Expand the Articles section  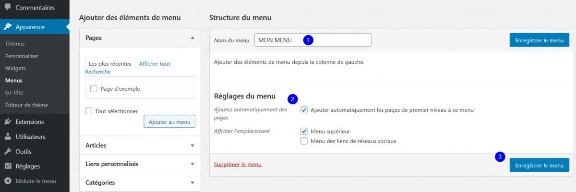point(140,145)
